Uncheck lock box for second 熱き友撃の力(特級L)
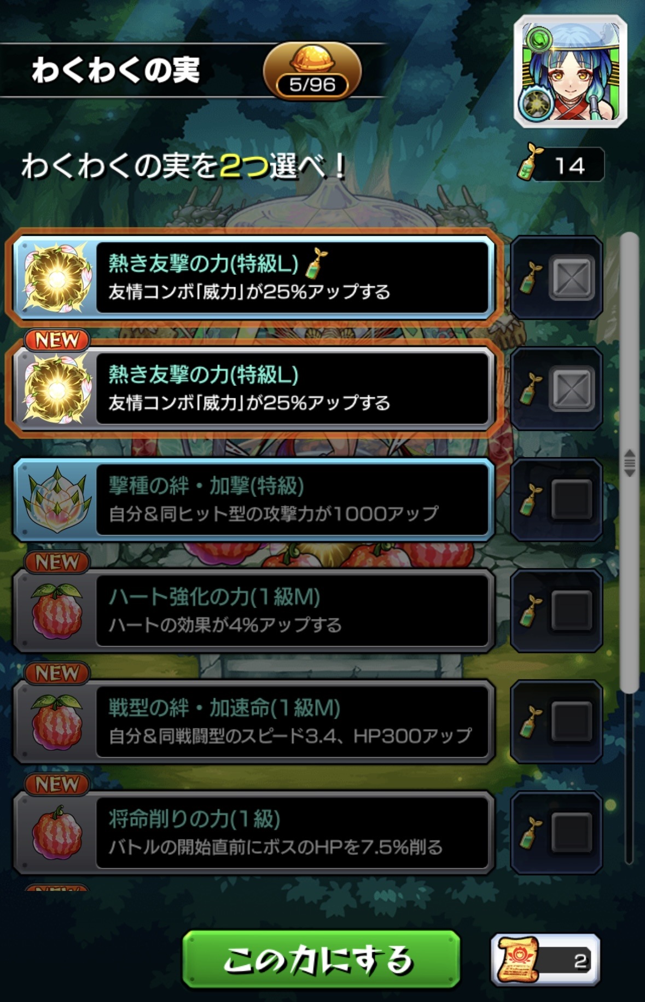 tap(572, 389)
